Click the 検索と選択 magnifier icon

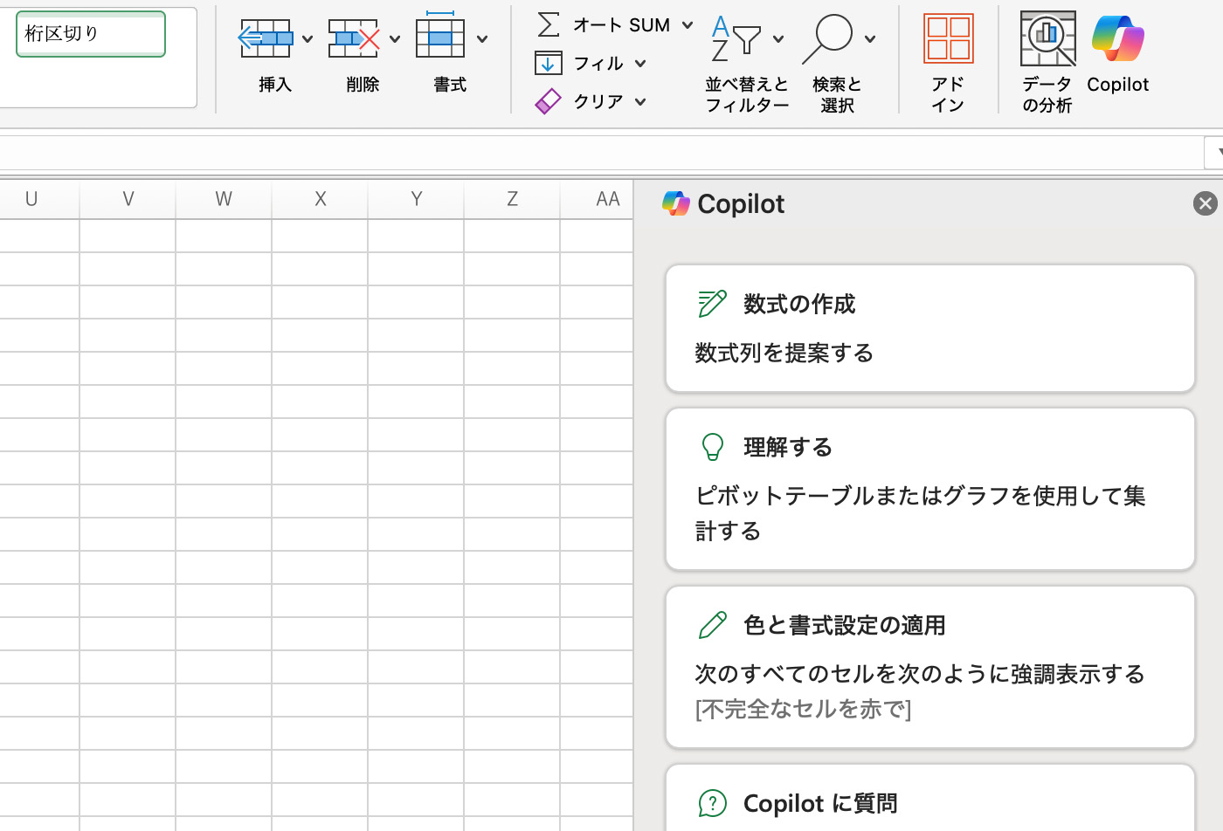[x=828, y=38]
